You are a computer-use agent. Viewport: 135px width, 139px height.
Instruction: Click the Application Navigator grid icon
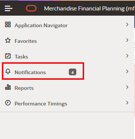click(8, 25)
